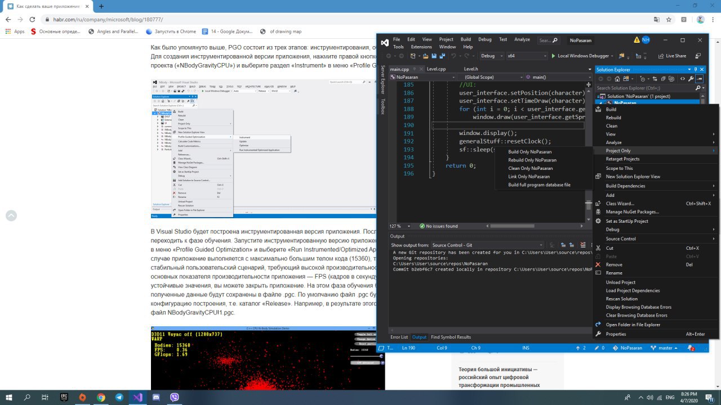The image size is (721, 405).
Task: Switch to the Level.cpp editor tab
Action: (436, 69)
